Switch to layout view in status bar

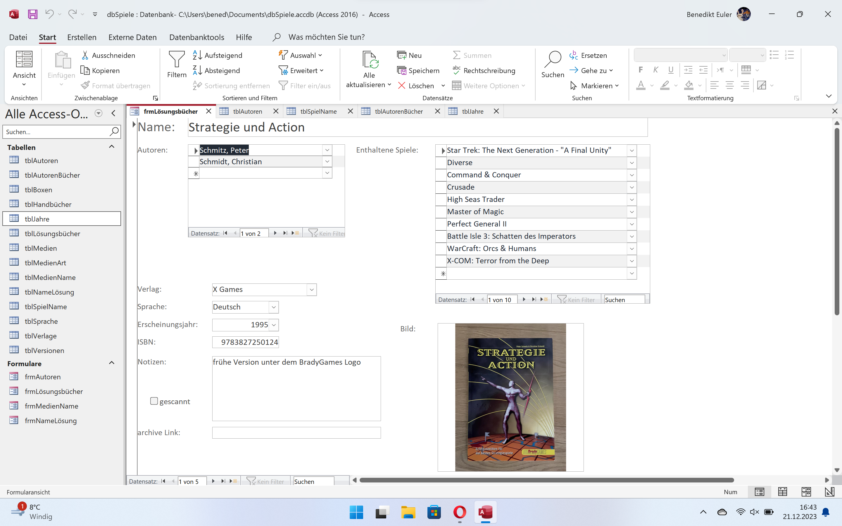point(806,492)
